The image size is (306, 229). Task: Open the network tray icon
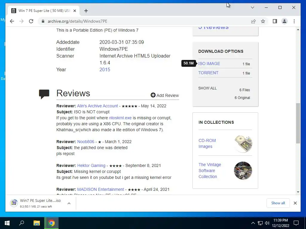(260, 223)
